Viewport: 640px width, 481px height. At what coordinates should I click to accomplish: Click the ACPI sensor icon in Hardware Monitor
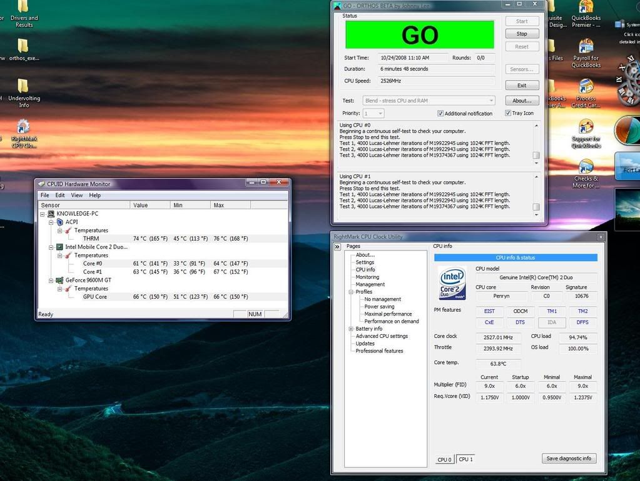59,222
